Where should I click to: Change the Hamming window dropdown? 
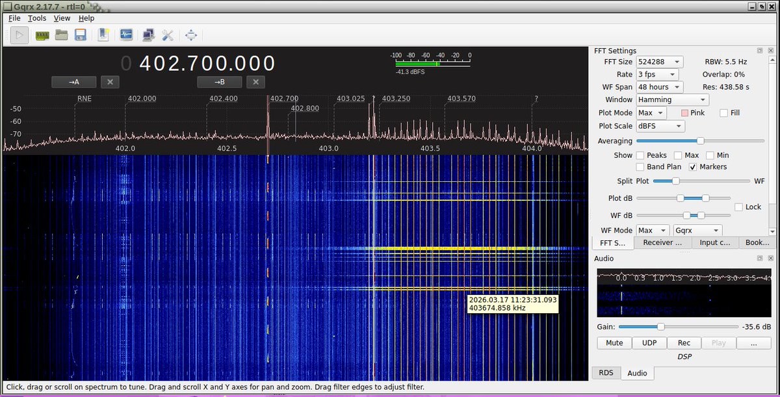671,99
